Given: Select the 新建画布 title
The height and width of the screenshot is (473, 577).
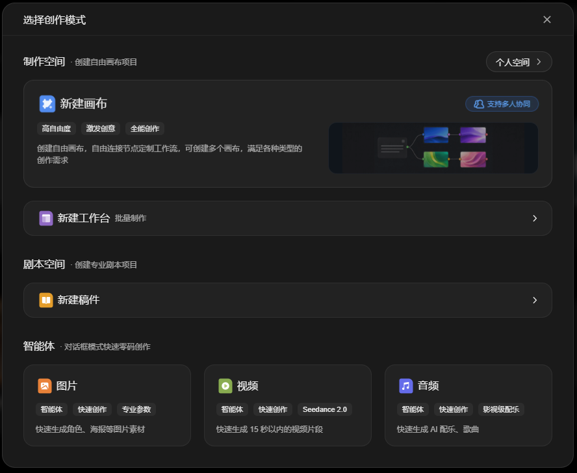Looking at the screenshot, I should pos(84,104).
